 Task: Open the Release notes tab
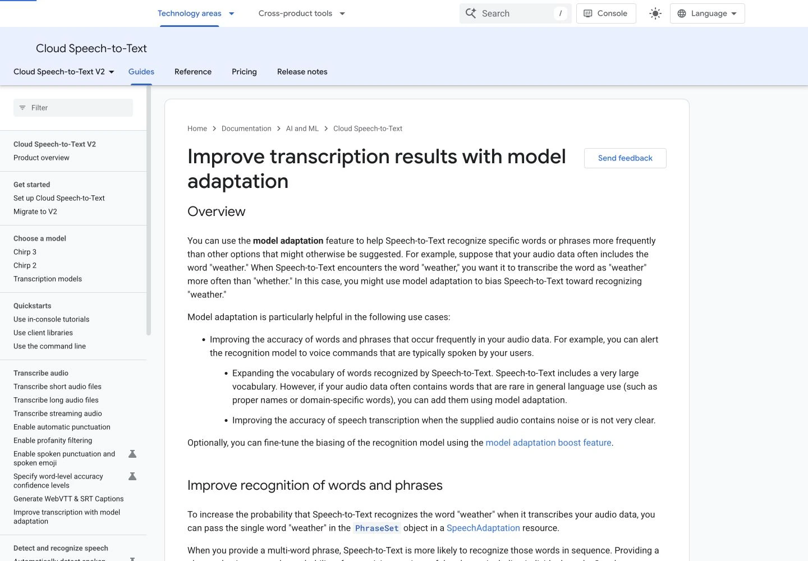pos(302,72)
